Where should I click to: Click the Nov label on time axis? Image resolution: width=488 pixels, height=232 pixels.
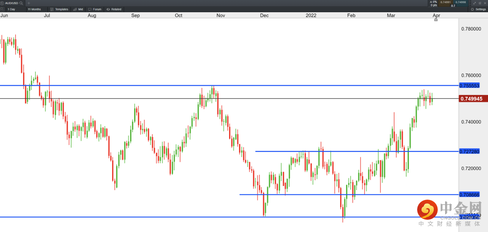click(x=221, y=15)
